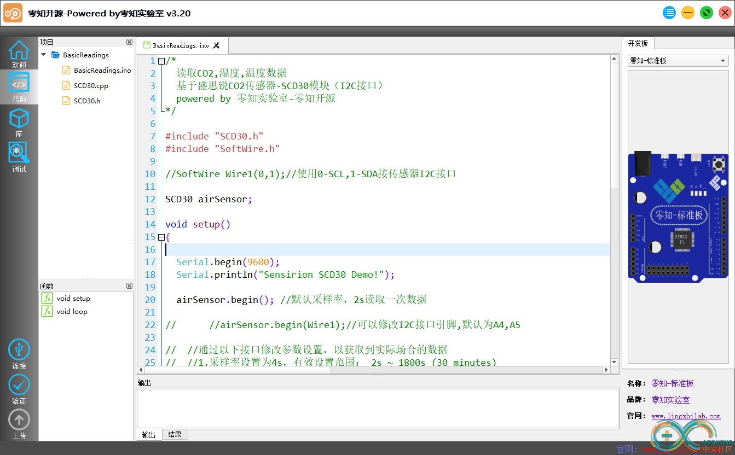Viewport: 735px width, 455px height.
Task: Click the 零知实验室 brand link
Action: [670, 400]
